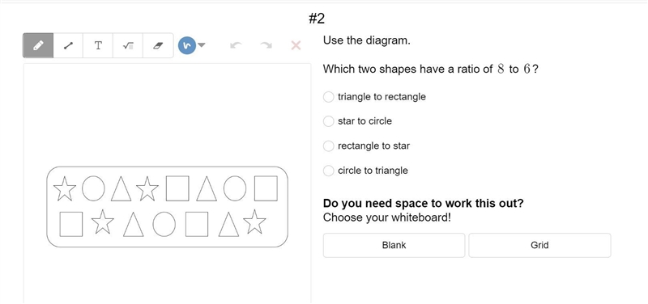Screen dimensions: 648x304
Task: Select the pencil drawing tool
Action: pyautogui.click(x=38, y=45)
